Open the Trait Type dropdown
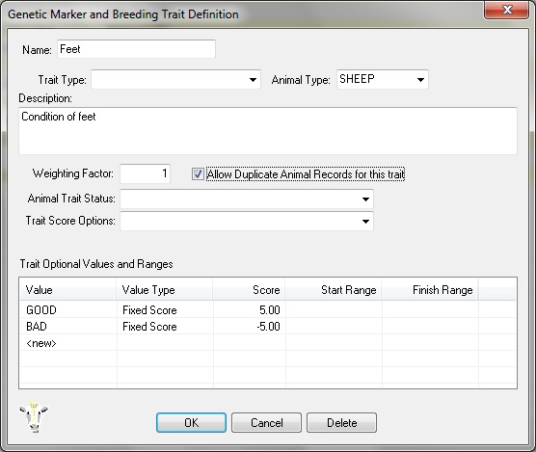Image resolution: width=536 pixels, height=452 pixels. point(175,80)
